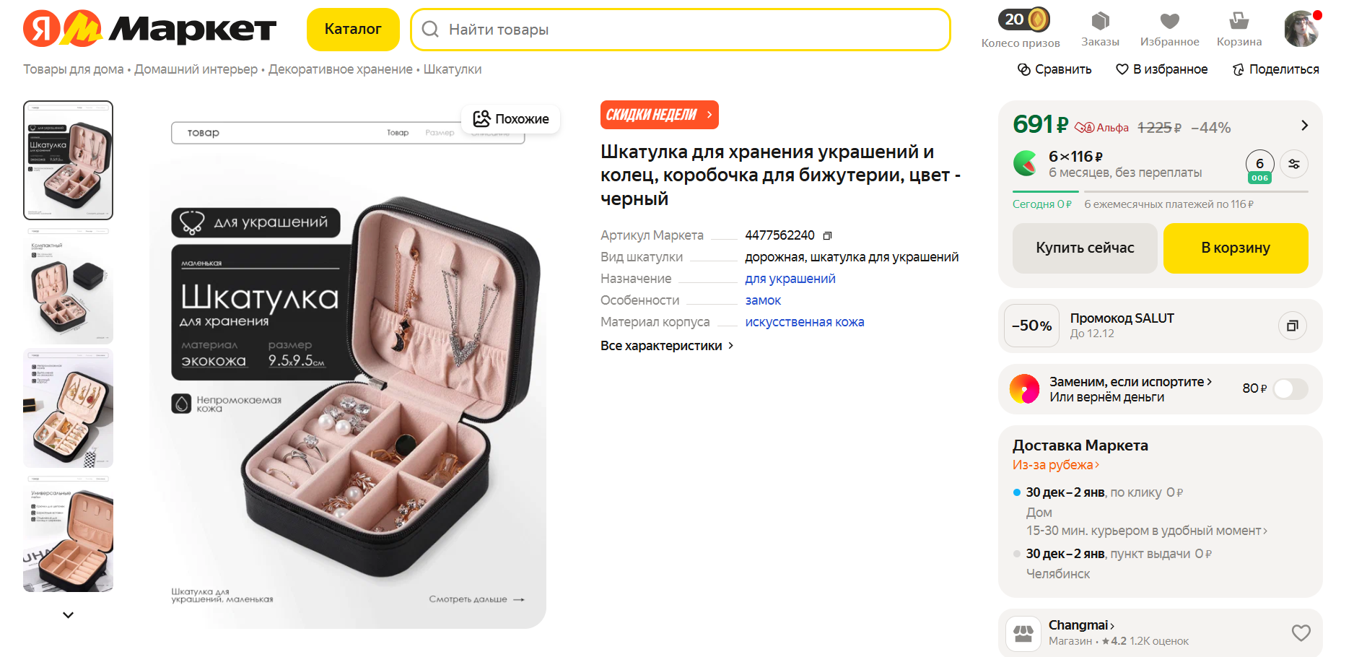Copy the Маркет article number
The height and width of the screenshot is (657, 1354).
[x=828, y=236]
